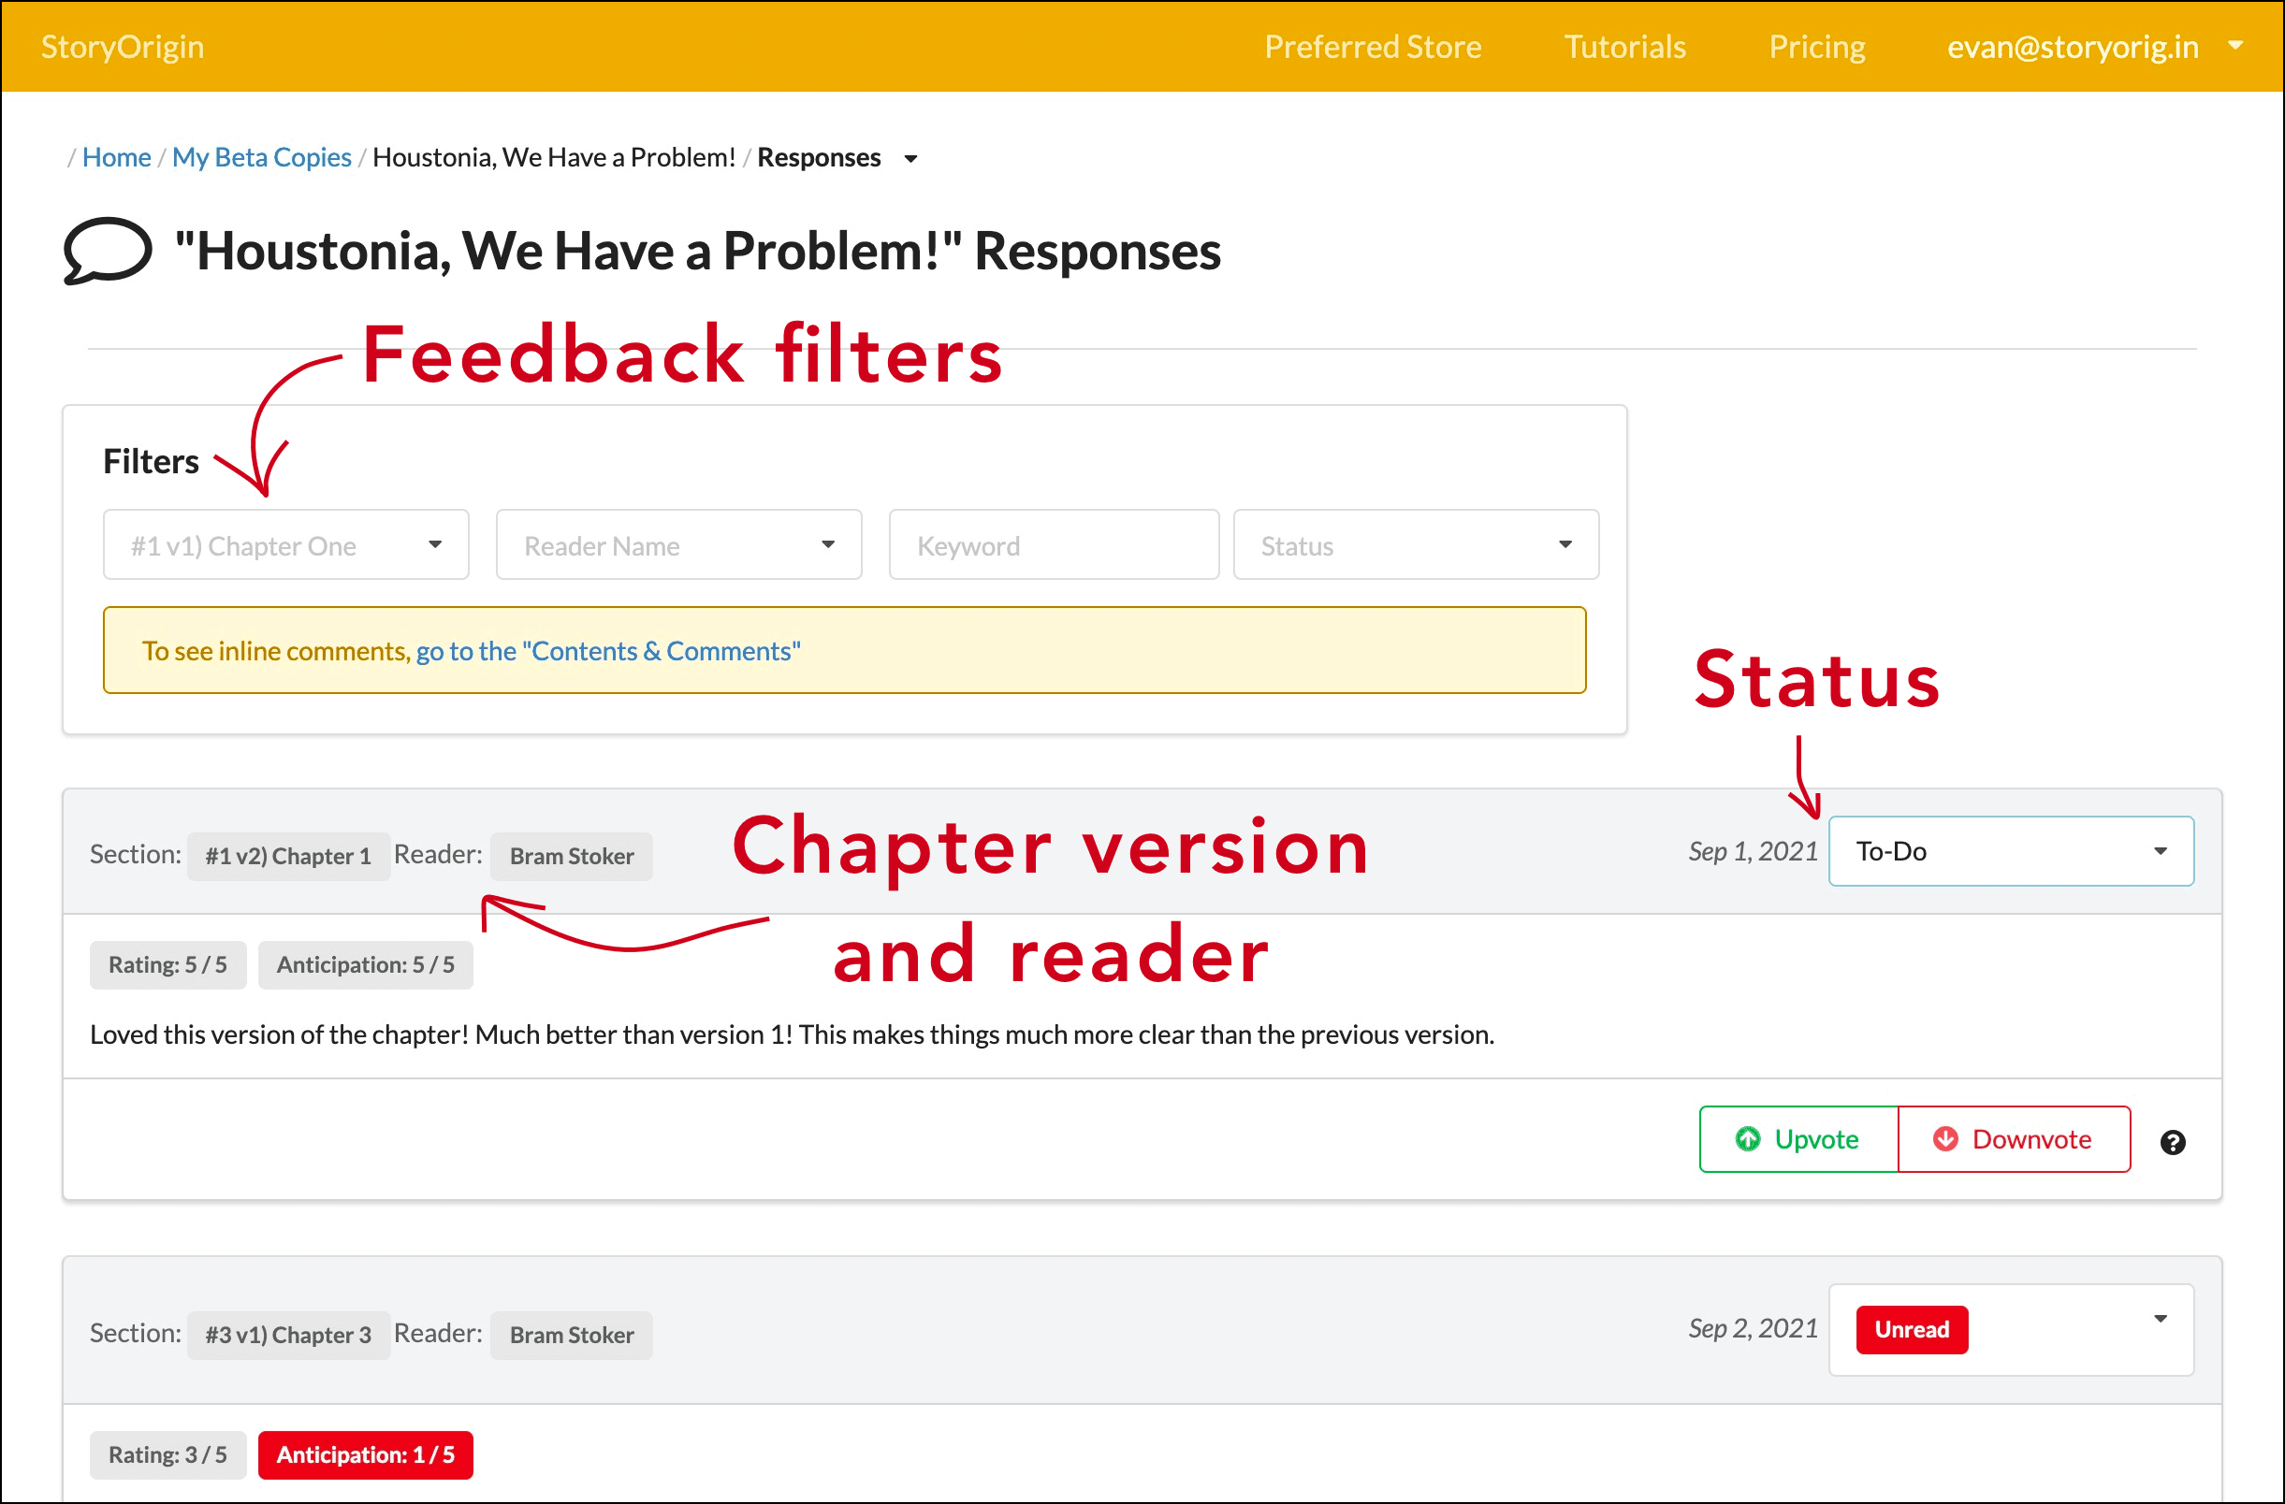Image resolution: width=2285 pixels, height=1504 pixels.
Task: Select Preferred Store in the top navigation
Action: tap(1373, 46)
